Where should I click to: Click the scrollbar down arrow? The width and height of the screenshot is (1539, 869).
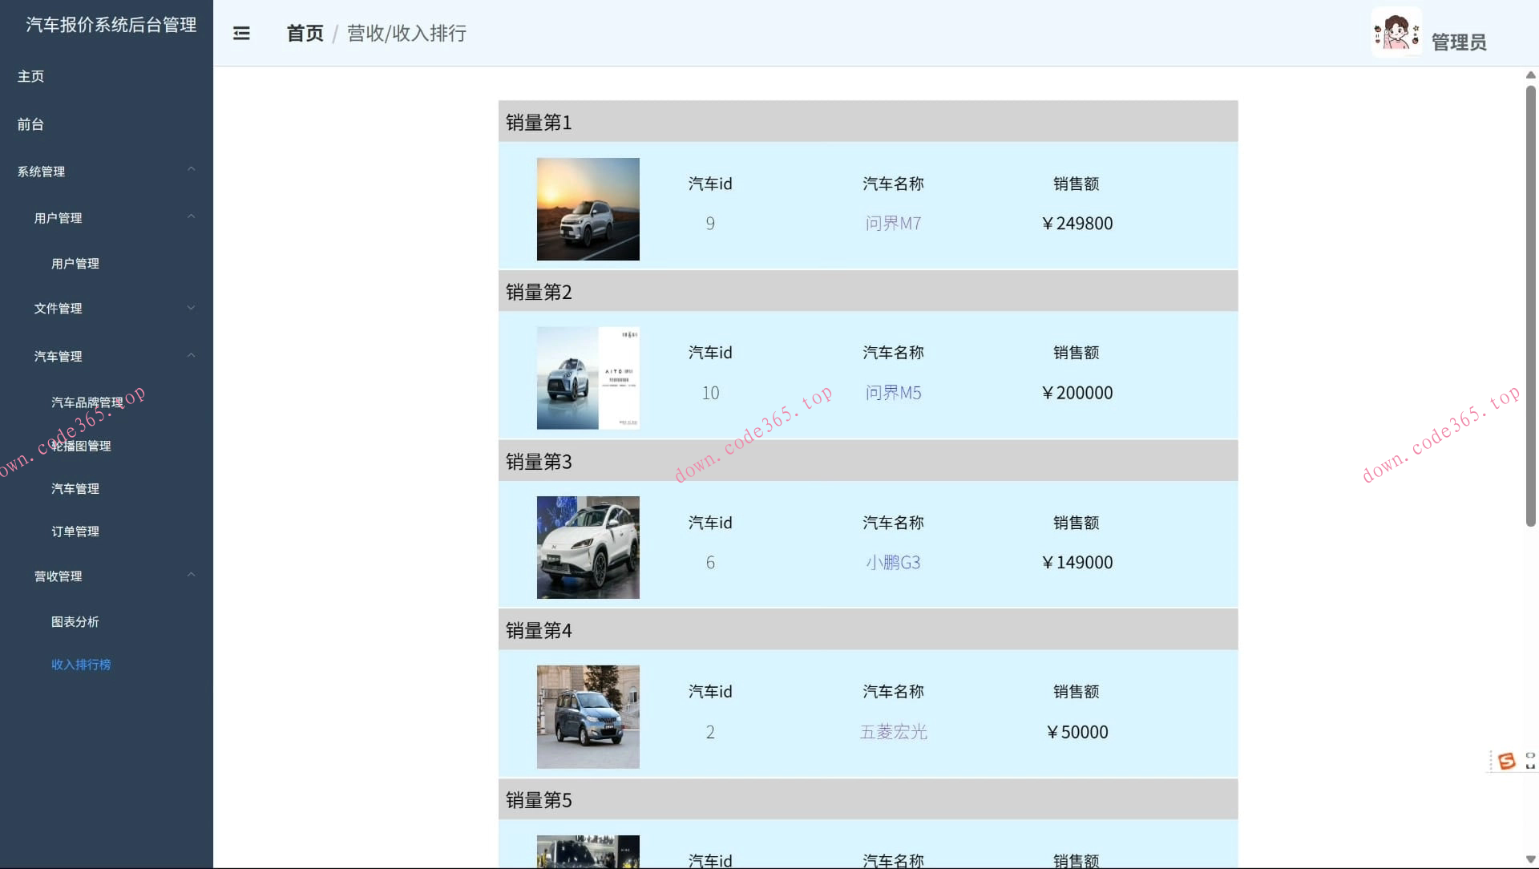tap(1531, 859)
